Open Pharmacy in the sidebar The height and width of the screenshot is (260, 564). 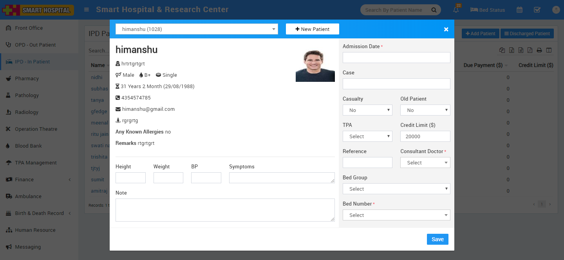point(27,79)
